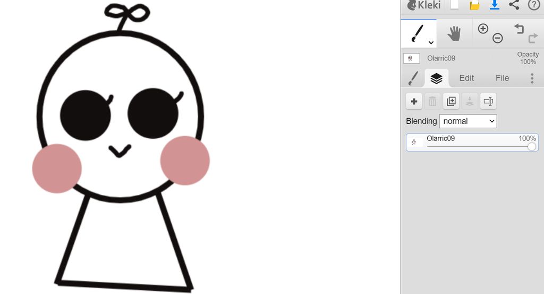Open the three-dot more options menu

532,78
